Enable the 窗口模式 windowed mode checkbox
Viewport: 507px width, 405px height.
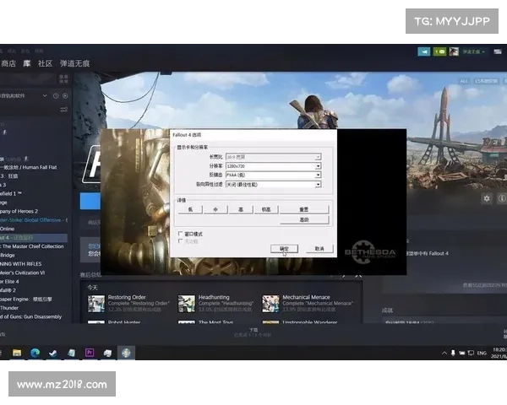(181, 234)
